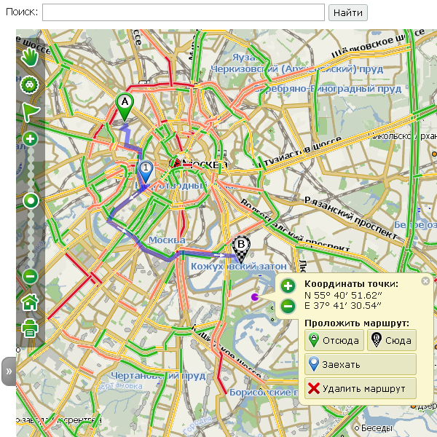Expand the collapsed side panel arrow
437x437 pixels.
point(9,371)
